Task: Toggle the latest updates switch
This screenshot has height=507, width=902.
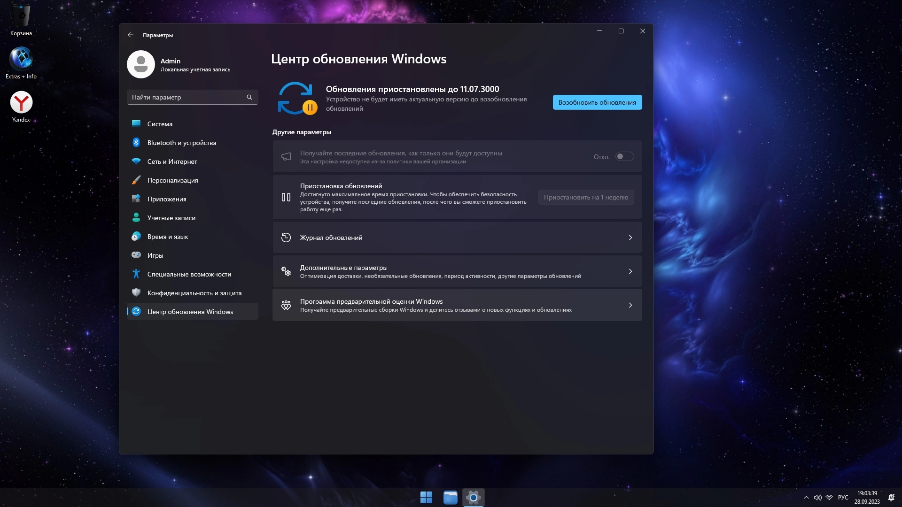Action: (624, 156)
